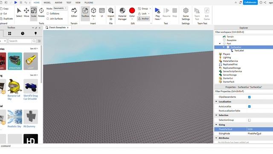Screen dimensions: 273x154
Task: Collapse the Attributes properties section
Action: (216, 138)
